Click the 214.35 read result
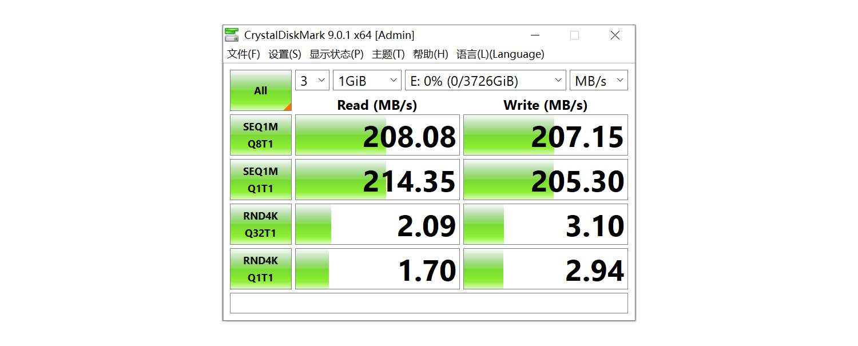Screen dimensions: 858x346 click(x=378, y=180)
